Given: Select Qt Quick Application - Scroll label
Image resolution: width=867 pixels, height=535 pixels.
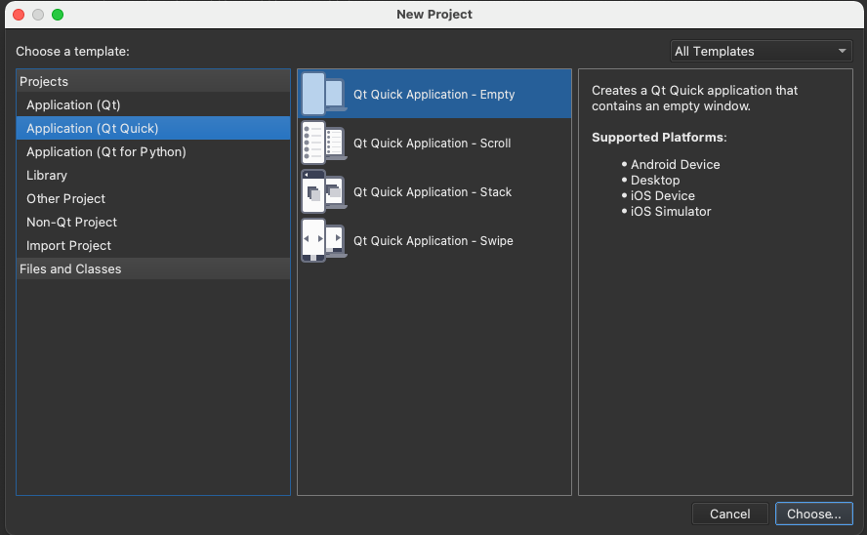Looking at the screenshot, I should 432,144.
